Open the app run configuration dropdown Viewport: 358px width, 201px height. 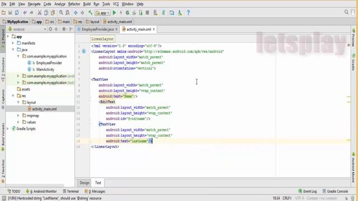[103, 13]
